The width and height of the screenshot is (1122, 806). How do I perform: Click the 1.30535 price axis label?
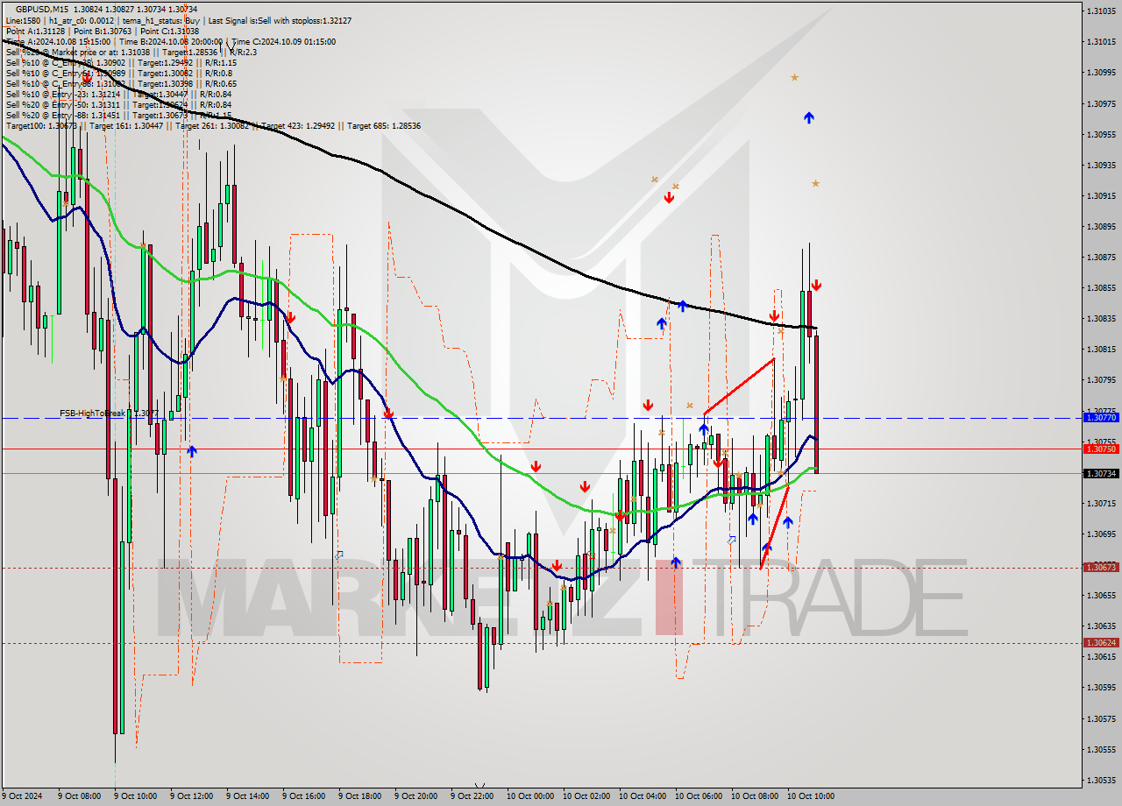(1101, 780)
